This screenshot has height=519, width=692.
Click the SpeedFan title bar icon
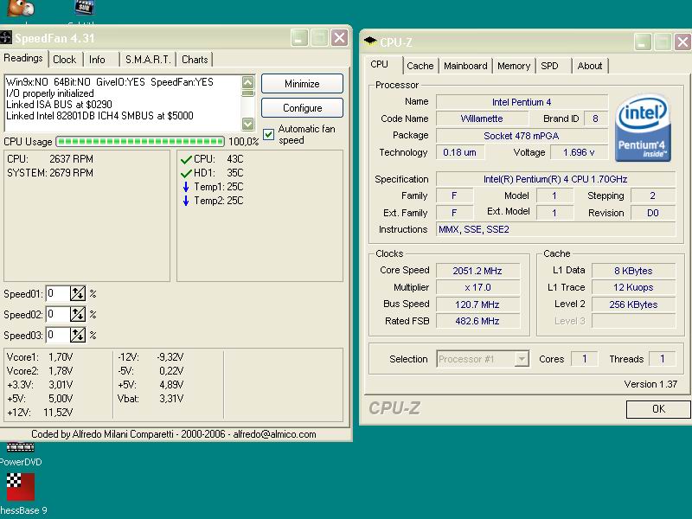tap(5, 38)
